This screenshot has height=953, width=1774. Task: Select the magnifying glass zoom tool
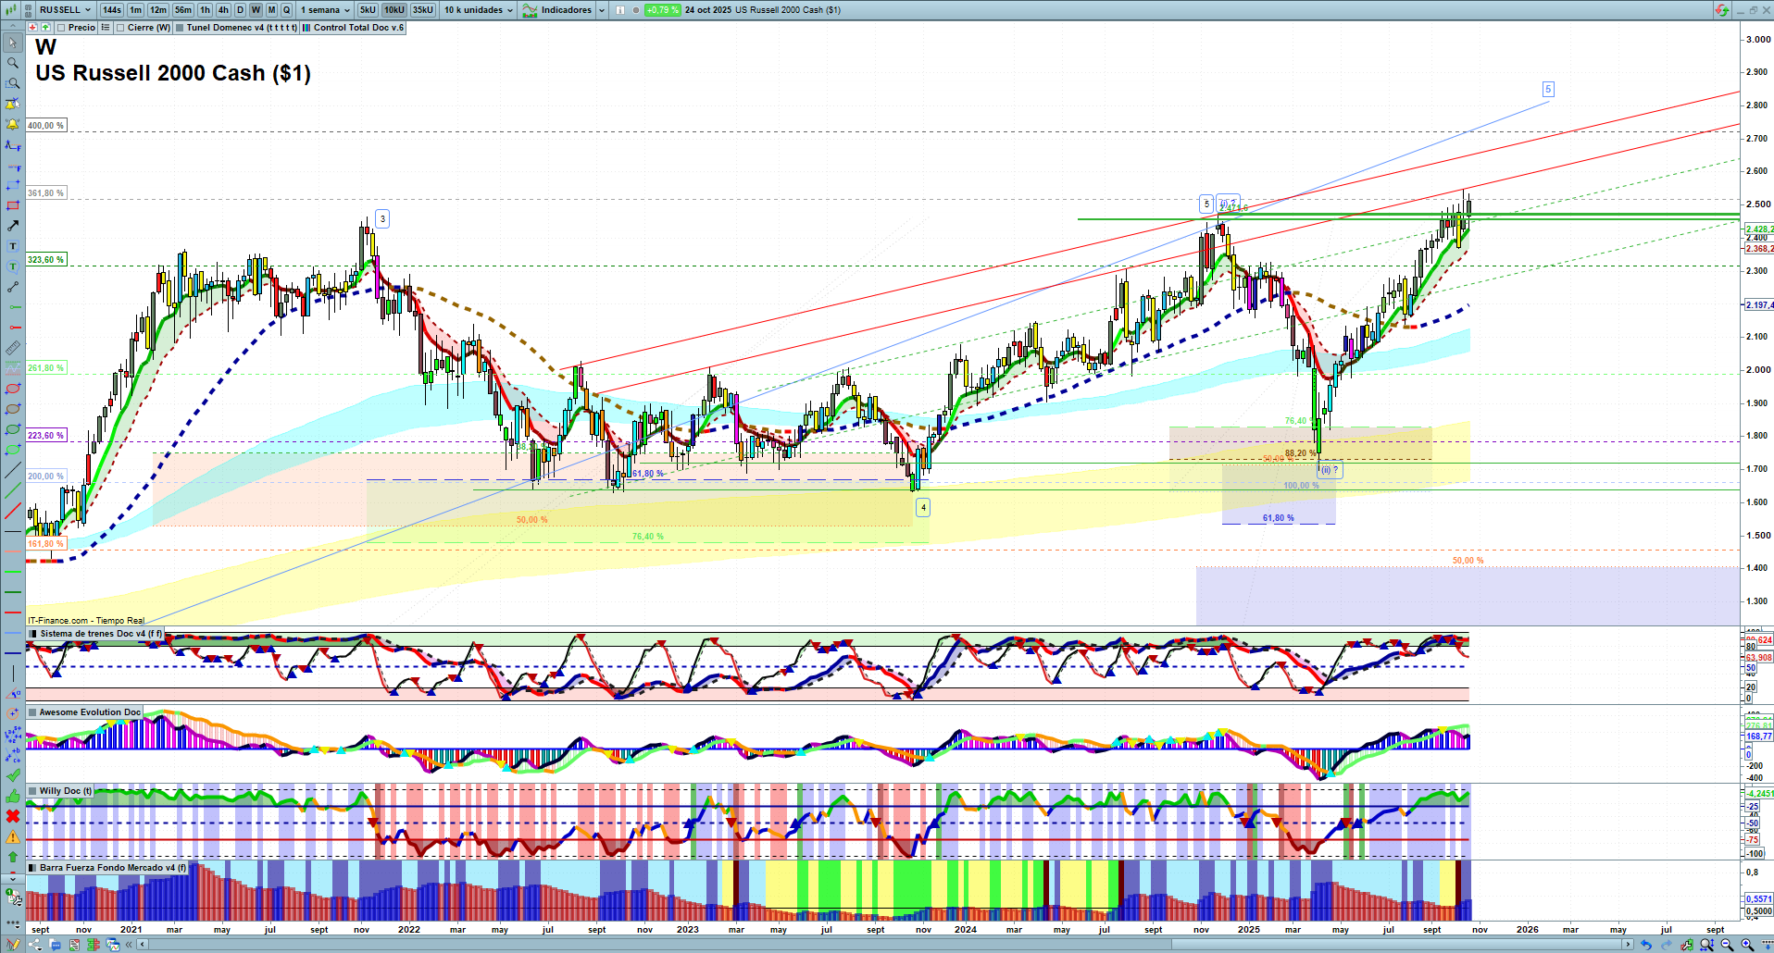click(x=13, y=63)
